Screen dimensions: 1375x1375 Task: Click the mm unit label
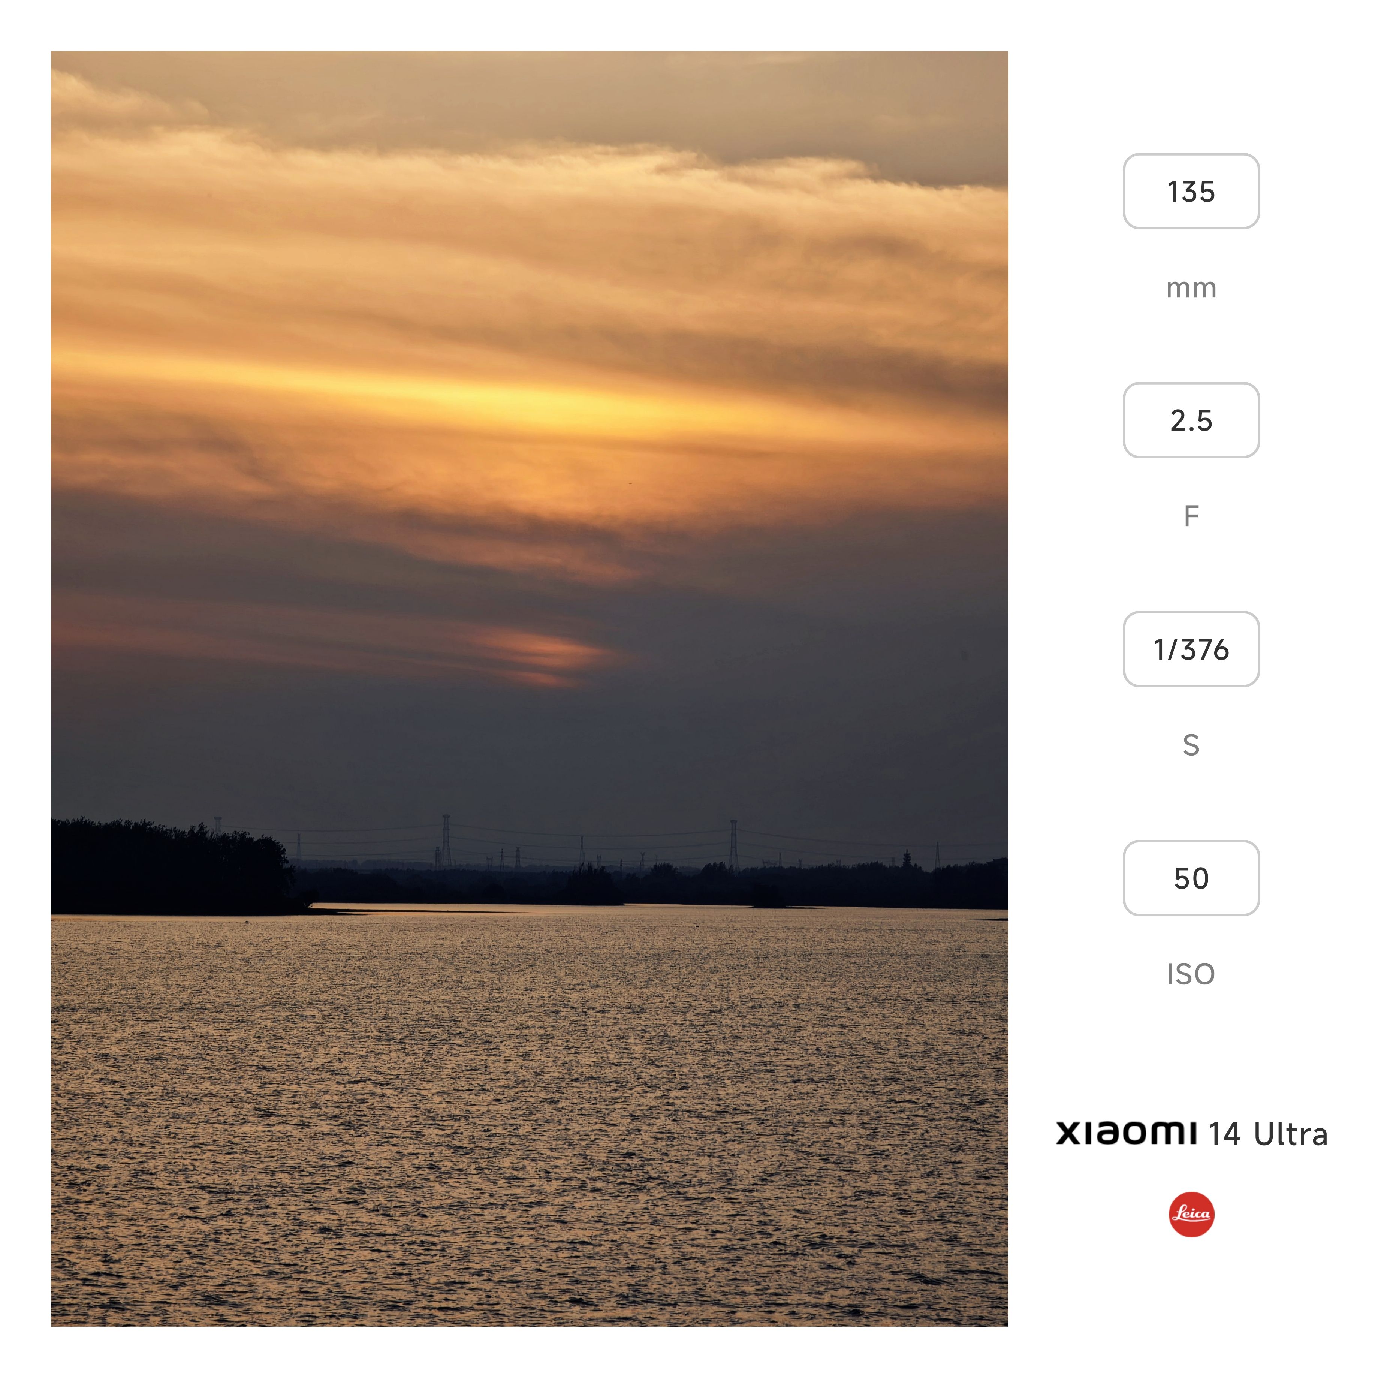pos(1191,288)
